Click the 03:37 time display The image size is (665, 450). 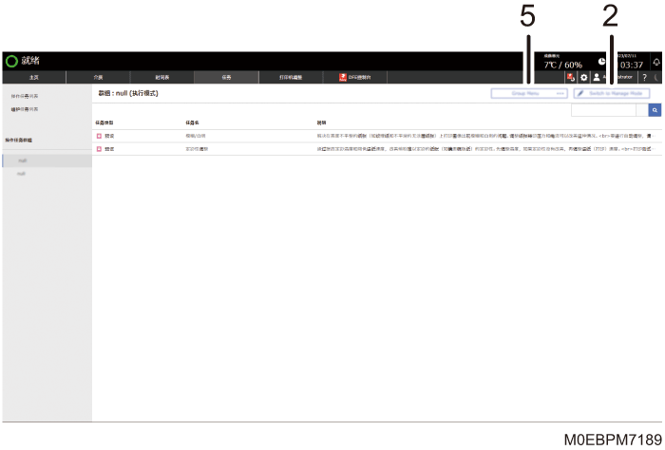click(632, 65)
